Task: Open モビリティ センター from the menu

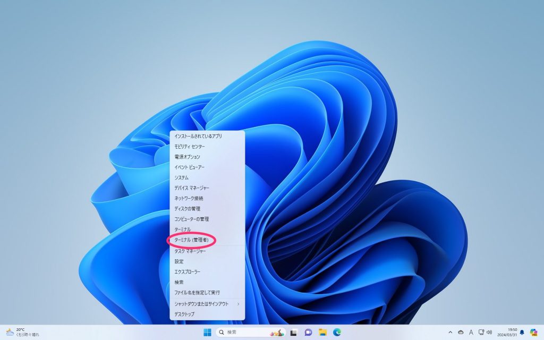Action: [x=207, y=147]
